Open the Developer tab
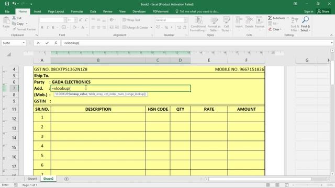 (x=139, y=11)
